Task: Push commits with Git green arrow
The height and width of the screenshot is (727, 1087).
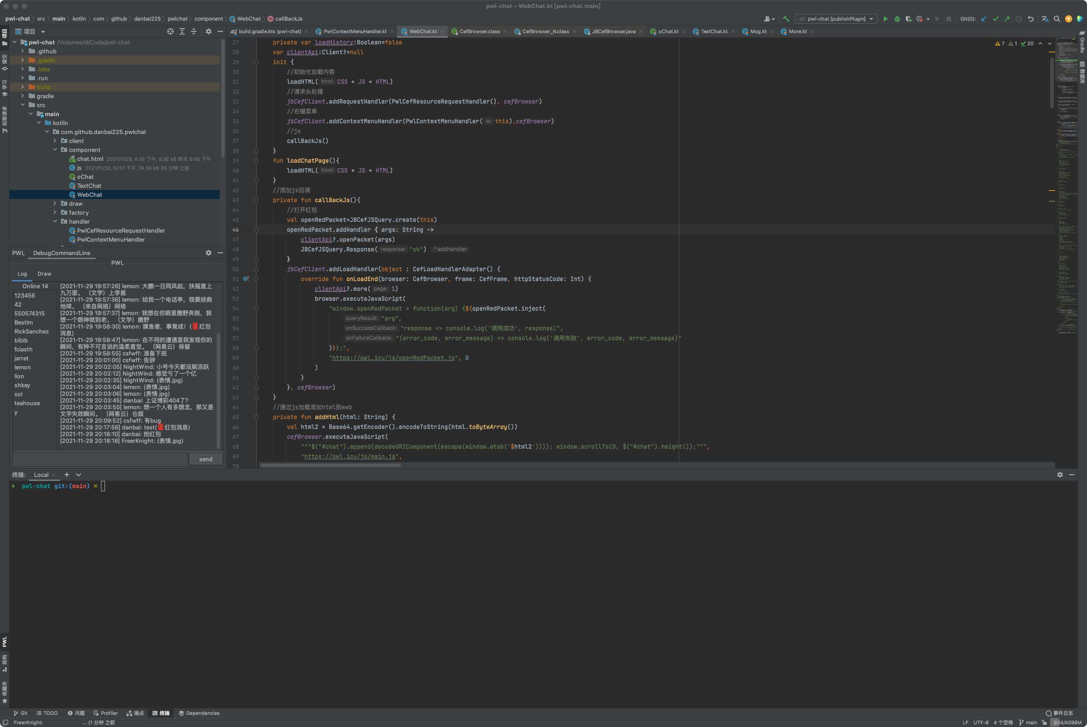Action: [x=1007, y=19]
